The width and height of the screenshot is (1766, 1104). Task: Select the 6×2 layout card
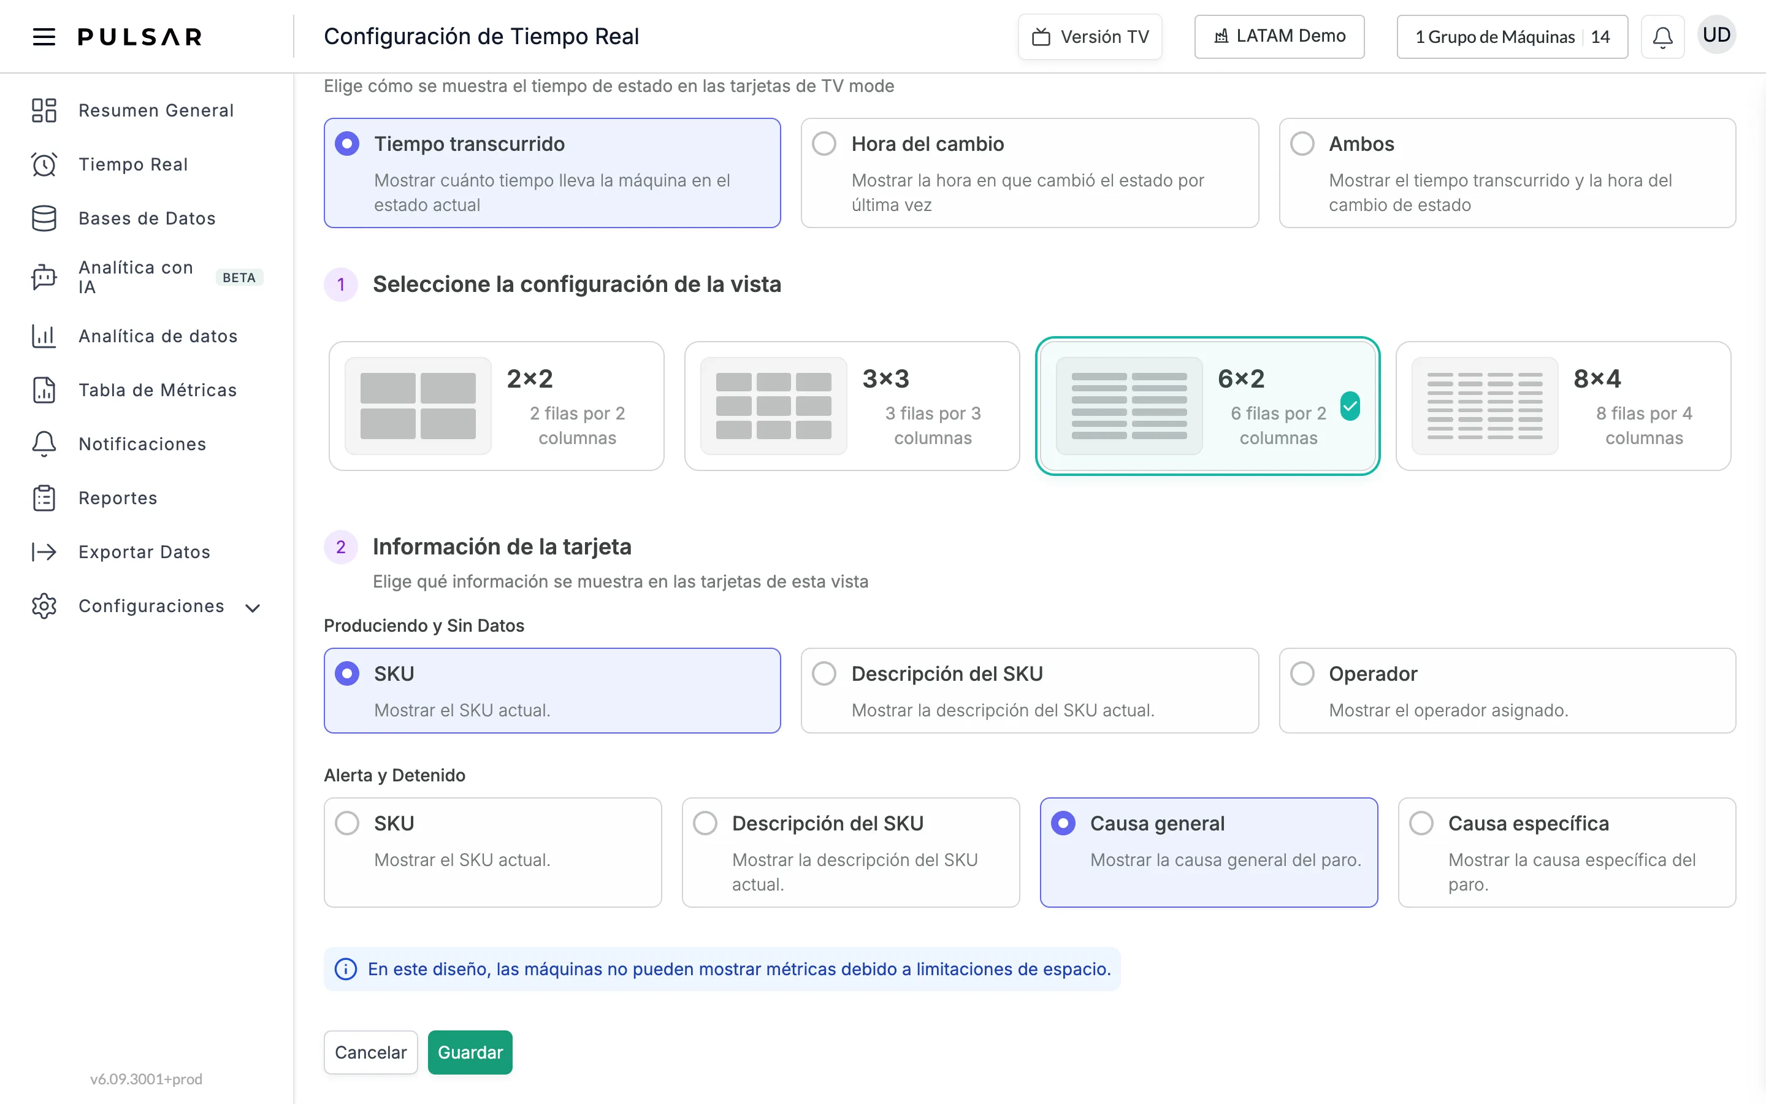pos(1208,406)
